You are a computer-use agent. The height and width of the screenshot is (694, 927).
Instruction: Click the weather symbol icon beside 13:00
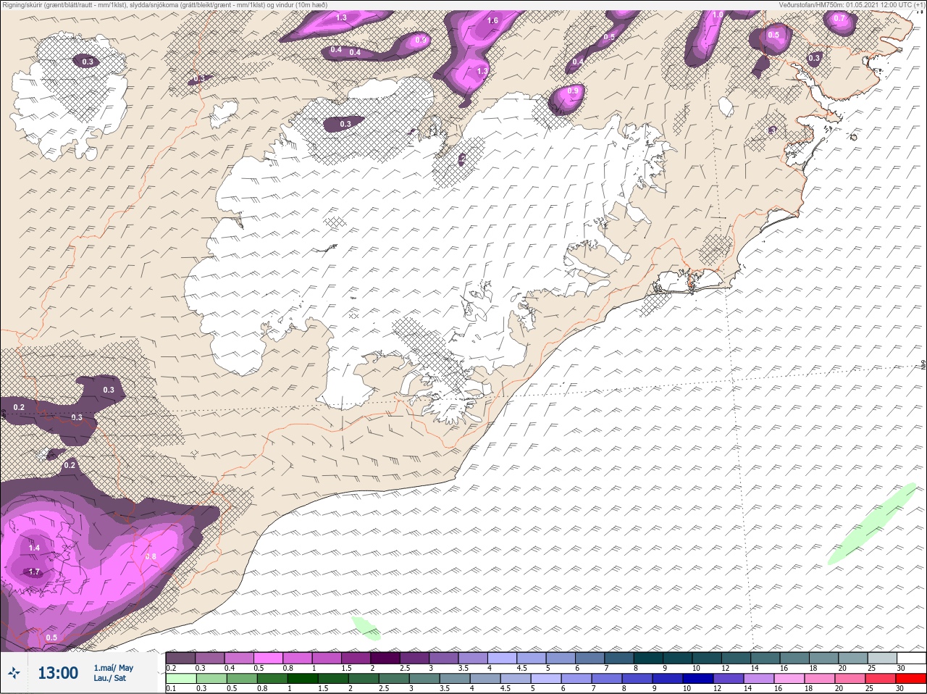tap(13, 673)
